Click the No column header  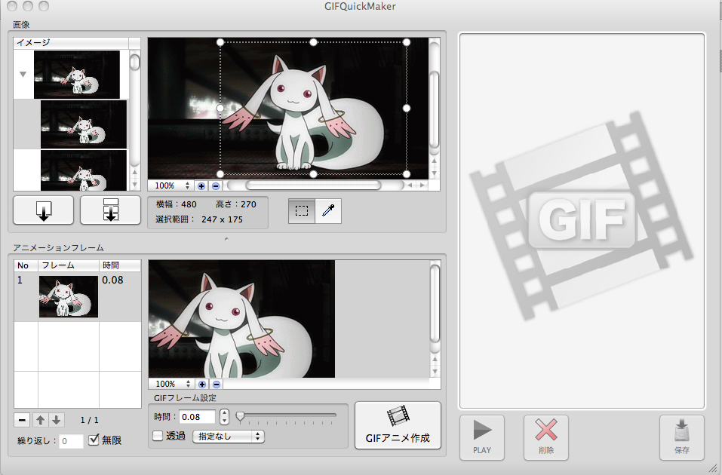pos(26,265)
